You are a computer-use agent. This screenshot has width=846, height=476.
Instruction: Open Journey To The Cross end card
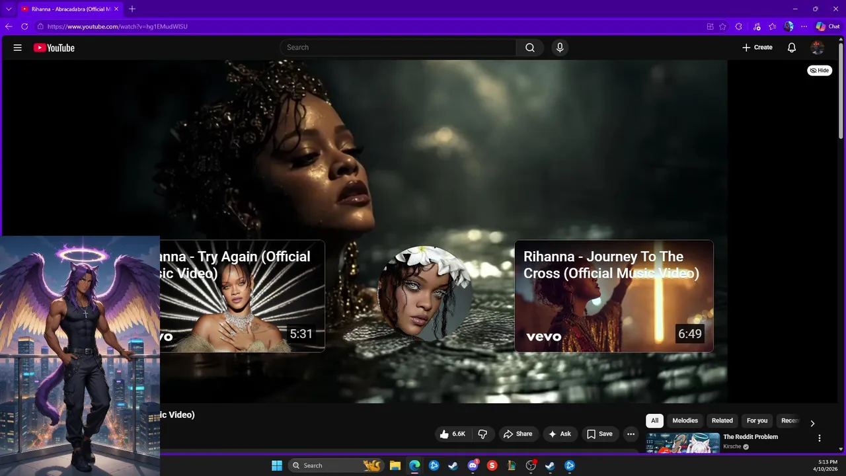614,296
